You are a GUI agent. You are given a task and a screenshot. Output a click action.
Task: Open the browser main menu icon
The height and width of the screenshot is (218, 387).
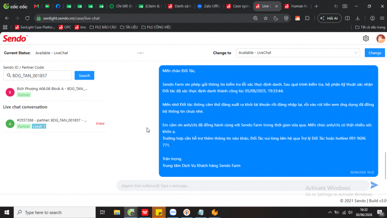tap(382, 18)
